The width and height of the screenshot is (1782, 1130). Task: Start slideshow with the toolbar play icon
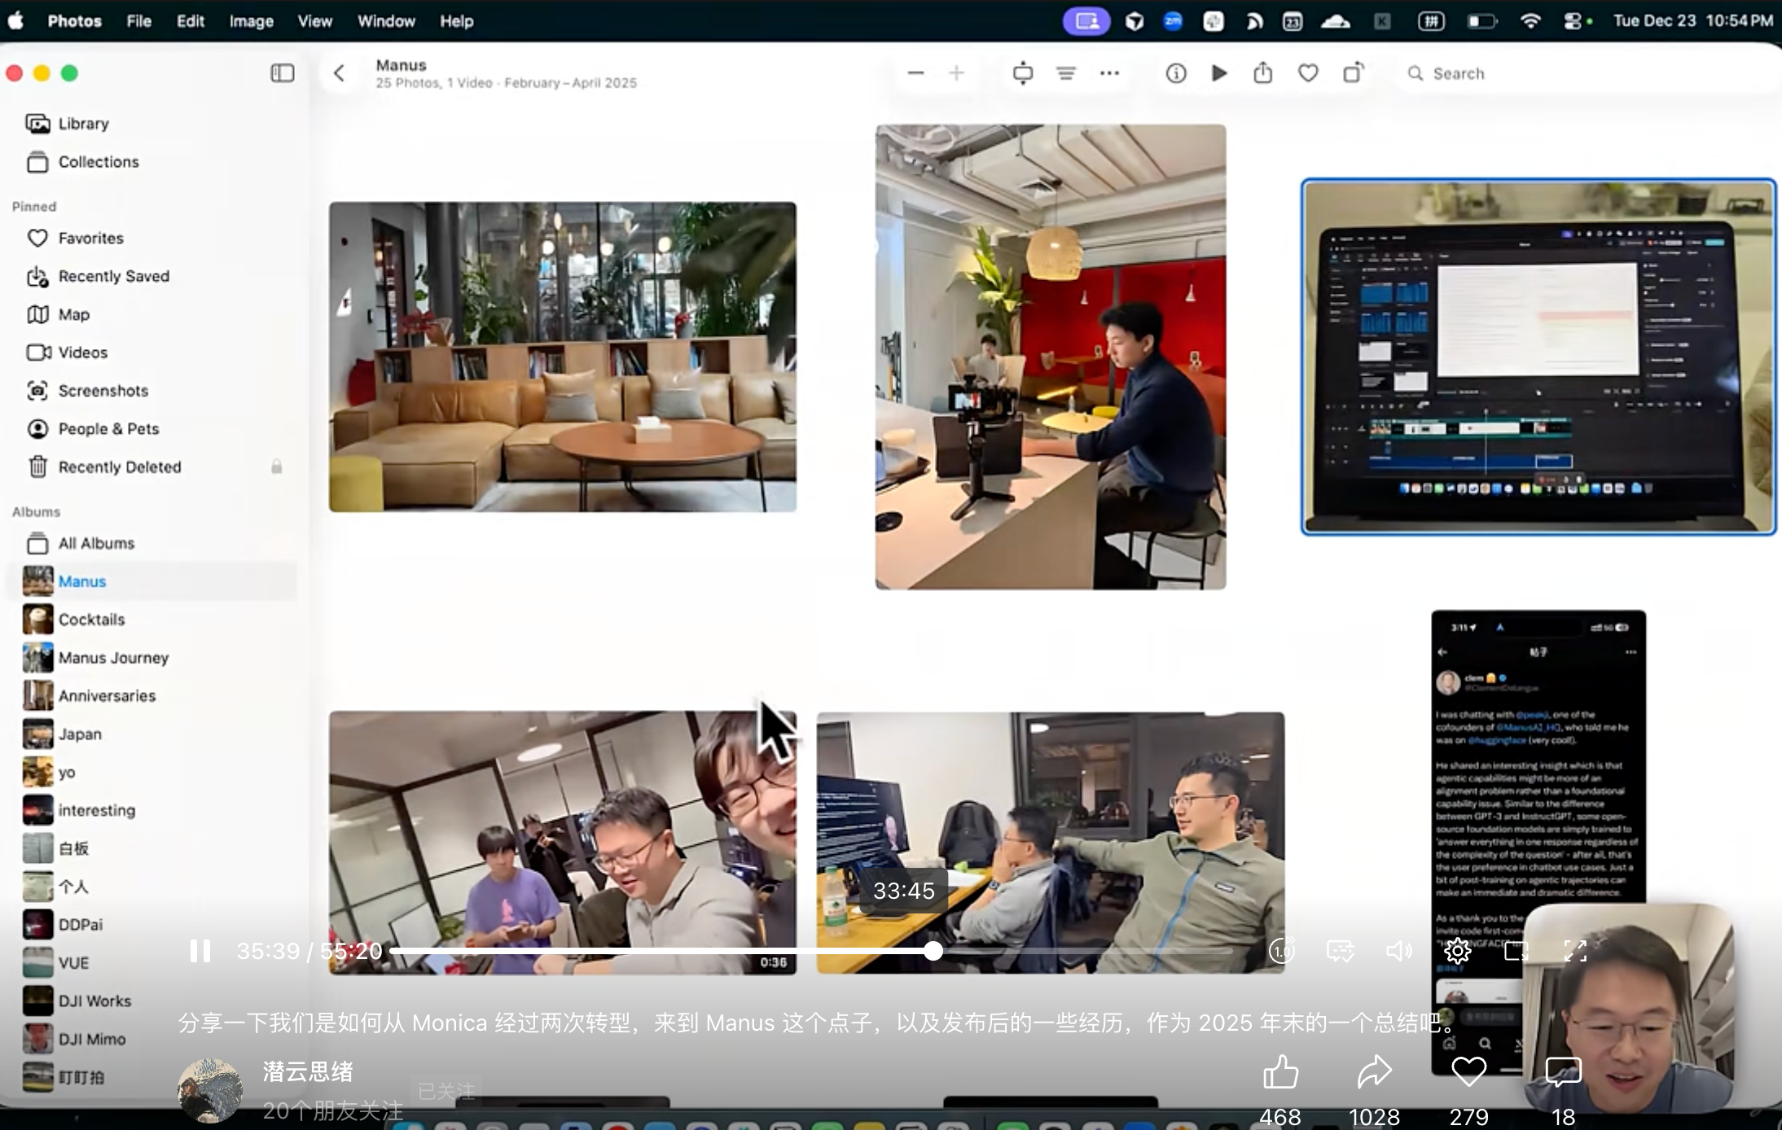(1218, 73)
